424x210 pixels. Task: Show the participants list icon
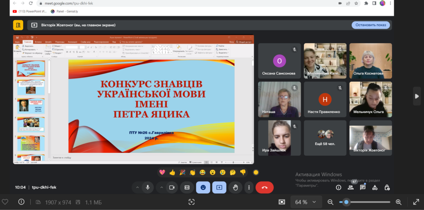coord(351,187)
